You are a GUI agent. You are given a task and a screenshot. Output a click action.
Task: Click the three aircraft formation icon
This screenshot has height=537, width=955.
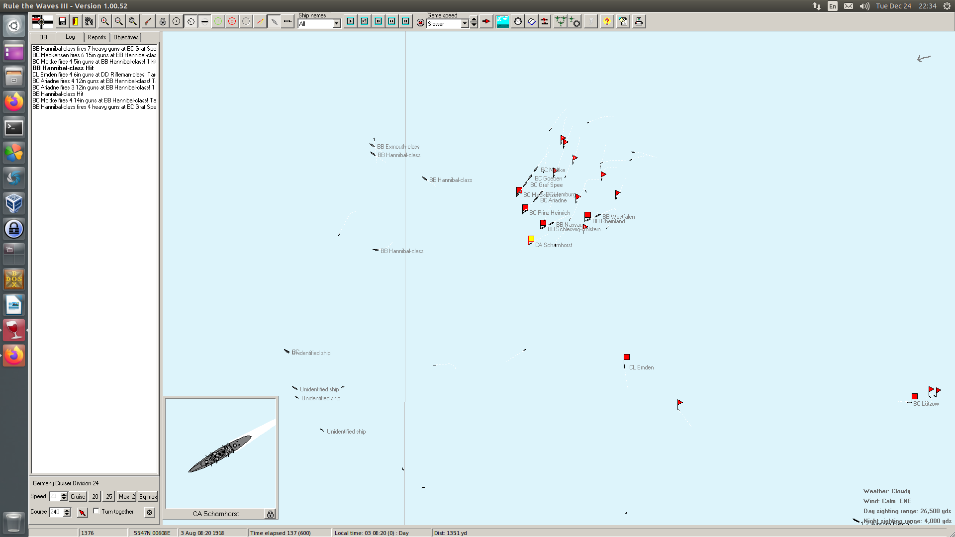click(x=560, y=21)
